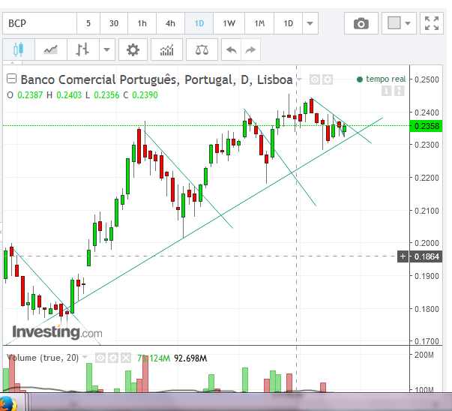Click the BCP symbol input field
The width and height of the screenshot is (452, 411).
tap(40, 23)
